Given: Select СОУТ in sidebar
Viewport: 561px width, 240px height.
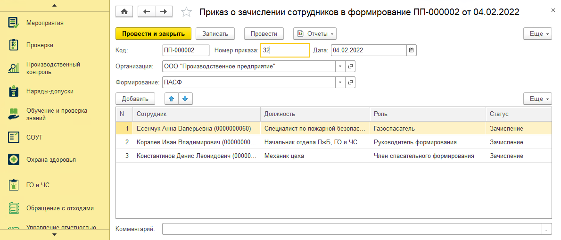Looking at the screenshot, I should tap(34, 137).
